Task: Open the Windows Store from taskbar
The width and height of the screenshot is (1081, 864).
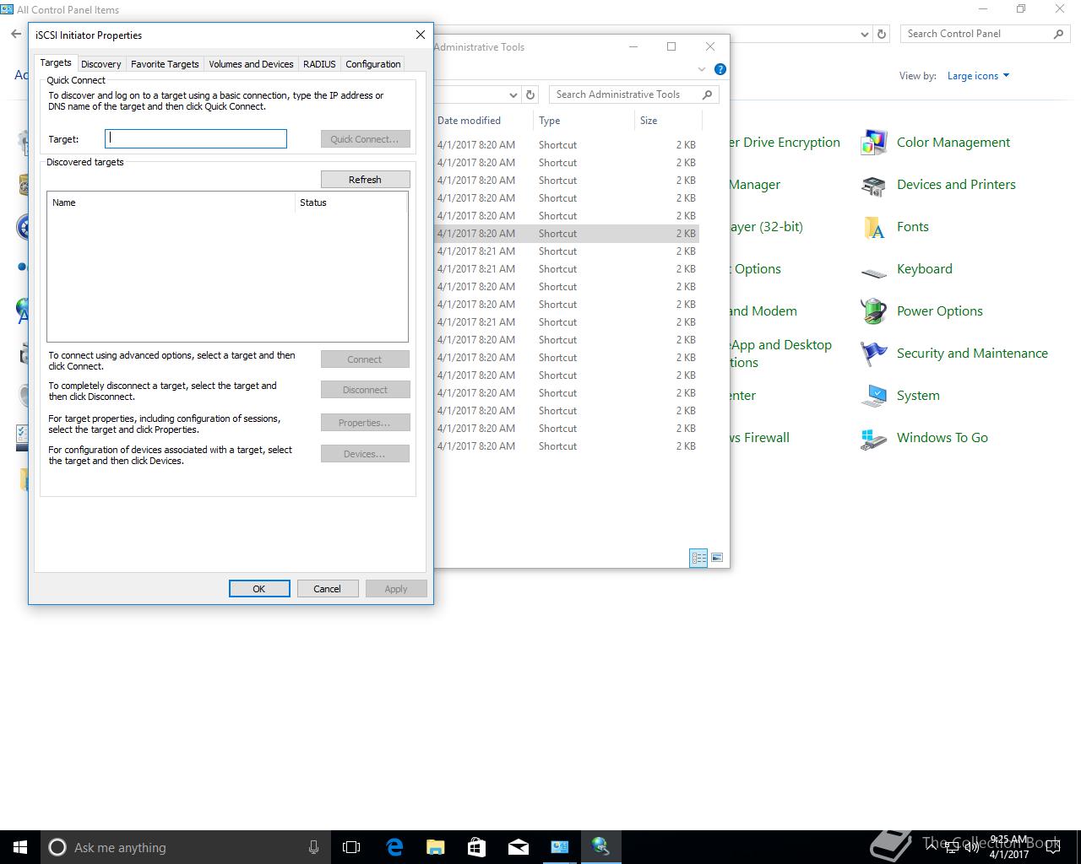Action: [x=476, y=847]
